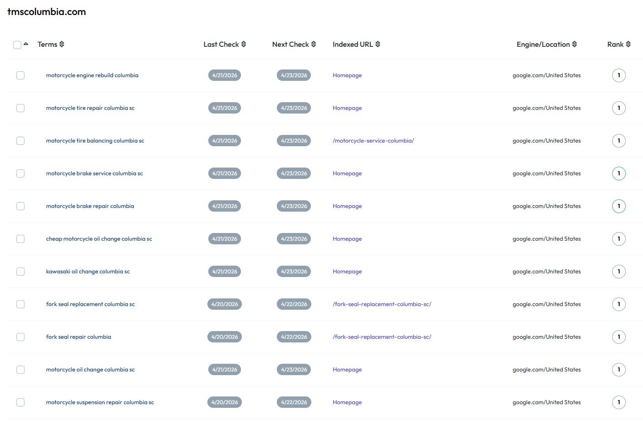This screenshot has height=421, width=643.
Task: Click Indexed URL sort icon
Action: point(378,45)
